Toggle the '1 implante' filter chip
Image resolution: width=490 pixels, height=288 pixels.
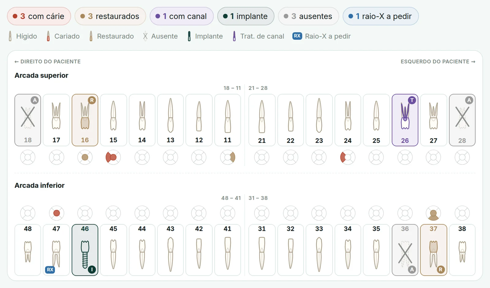(x=246, y=16)
